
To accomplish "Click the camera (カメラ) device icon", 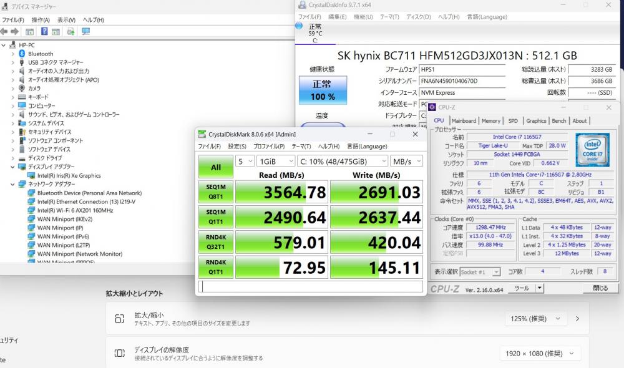I will click(x=22, y=89).
